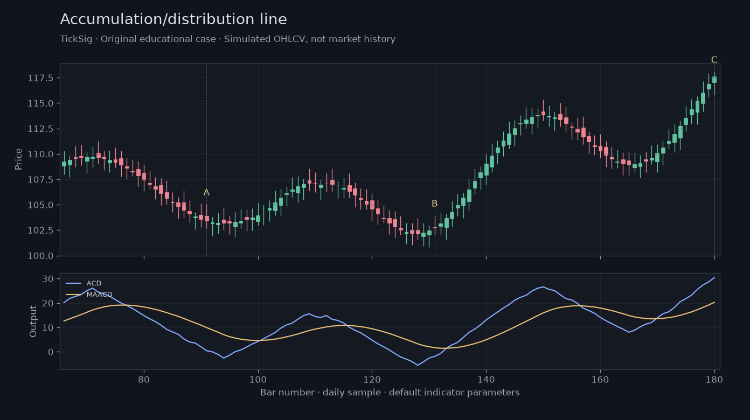Screen dimensions: 750x420
Task: Click price axis tick 115.0
Action: coord(40,103)
